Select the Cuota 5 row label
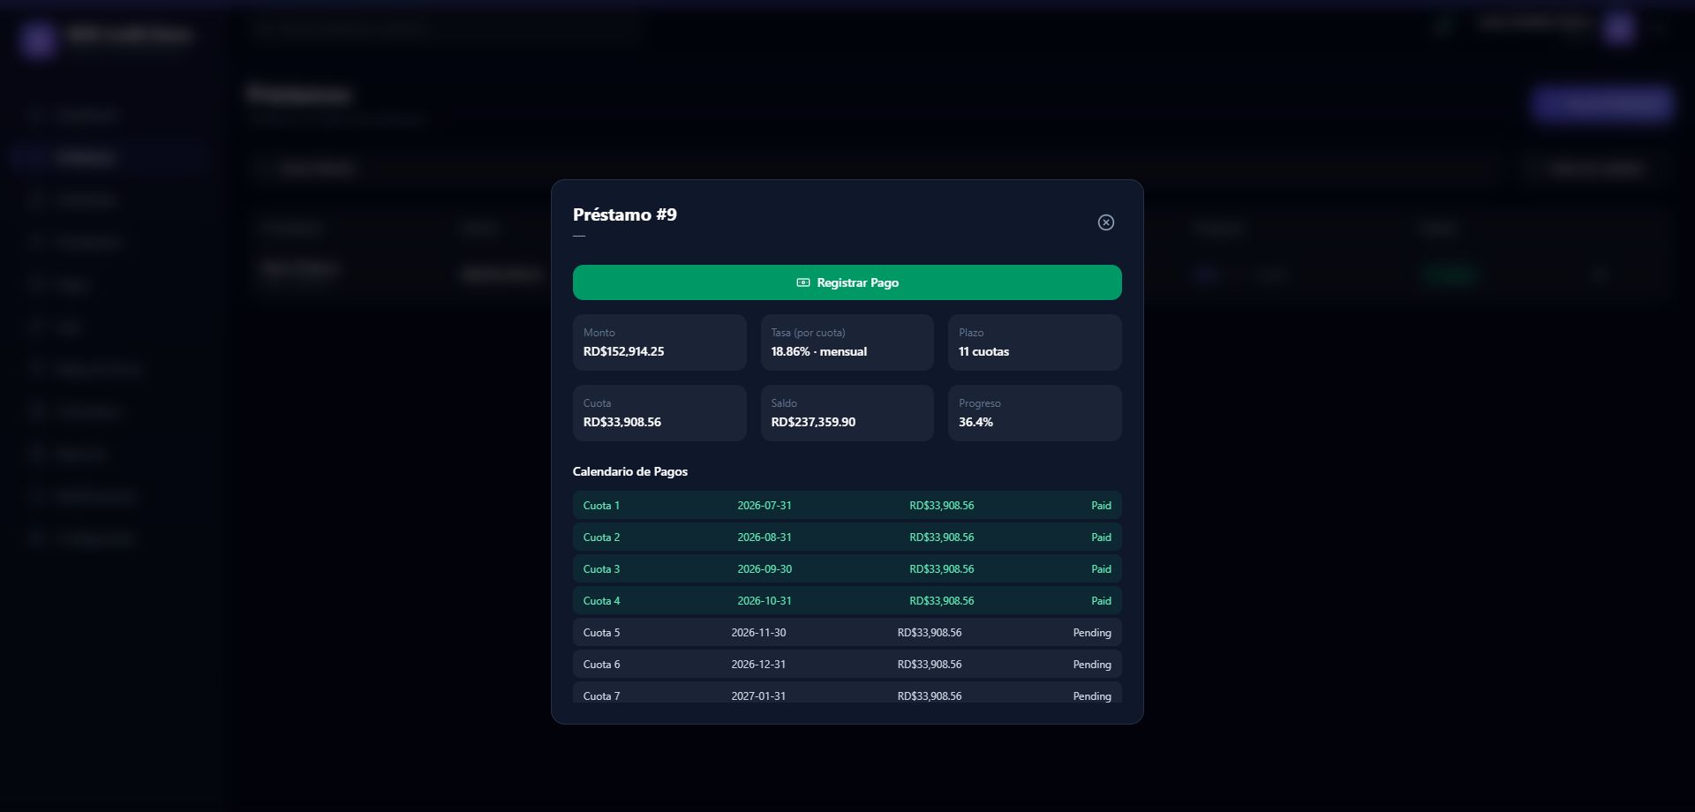 pyautogui.click(x=601, y=633)
